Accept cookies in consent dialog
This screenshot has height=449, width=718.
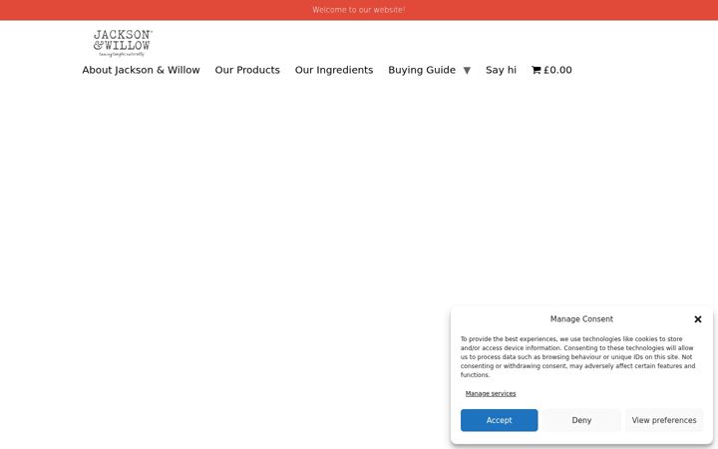tap(500, 420)
